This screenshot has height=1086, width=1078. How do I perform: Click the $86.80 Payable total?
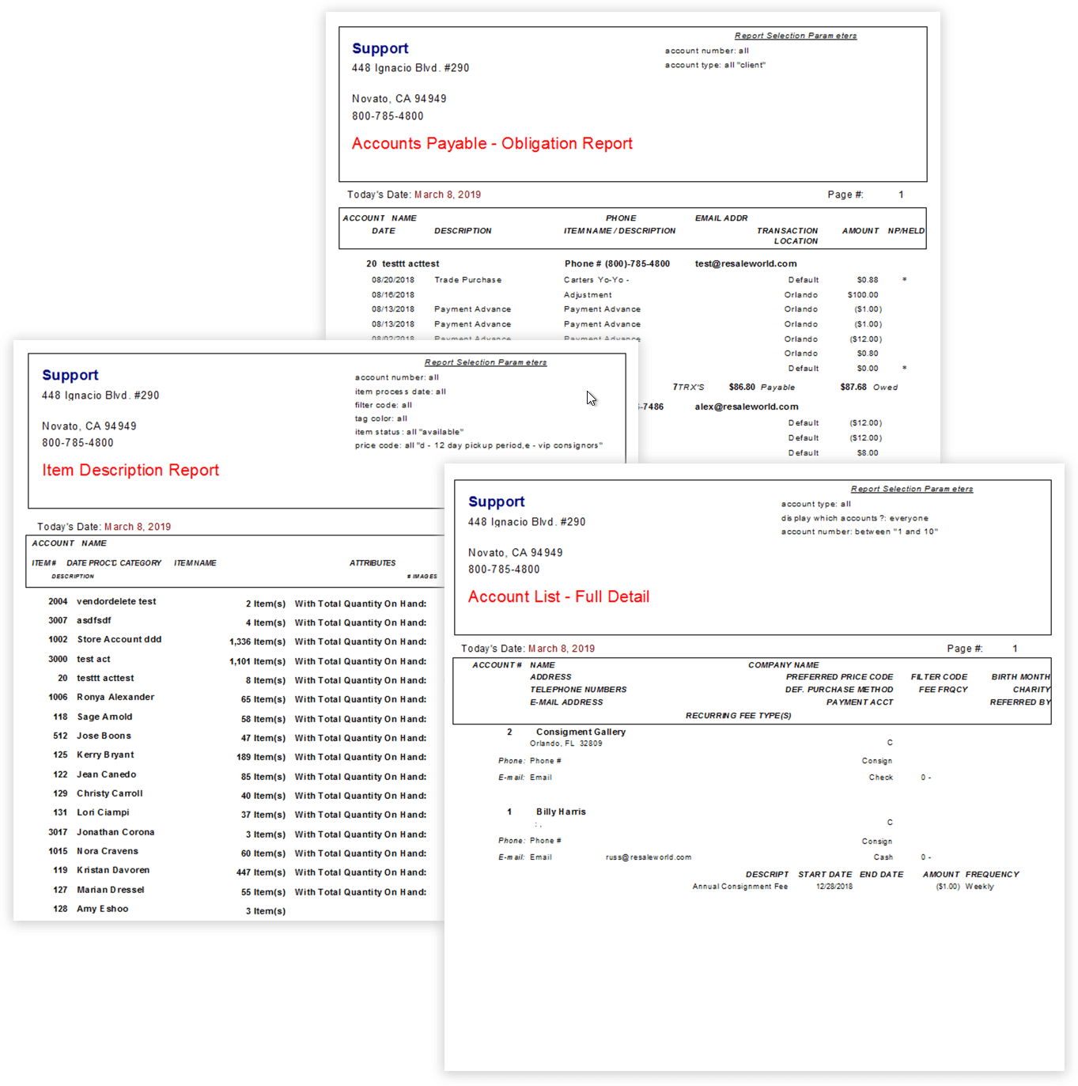pos(762,388)
